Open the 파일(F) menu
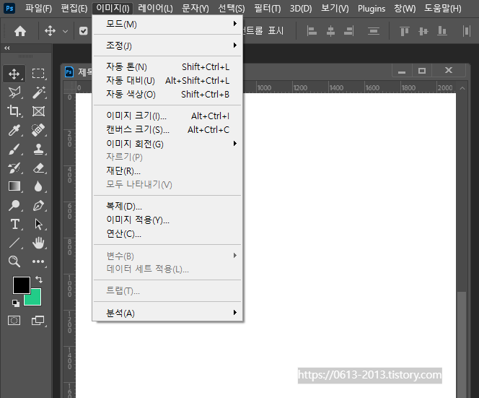Viewport: 479px width, 398px height. click(38, 8)
